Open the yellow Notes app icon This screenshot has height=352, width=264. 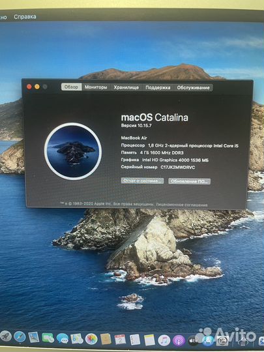pyautogui.click(x=149, y=340)
